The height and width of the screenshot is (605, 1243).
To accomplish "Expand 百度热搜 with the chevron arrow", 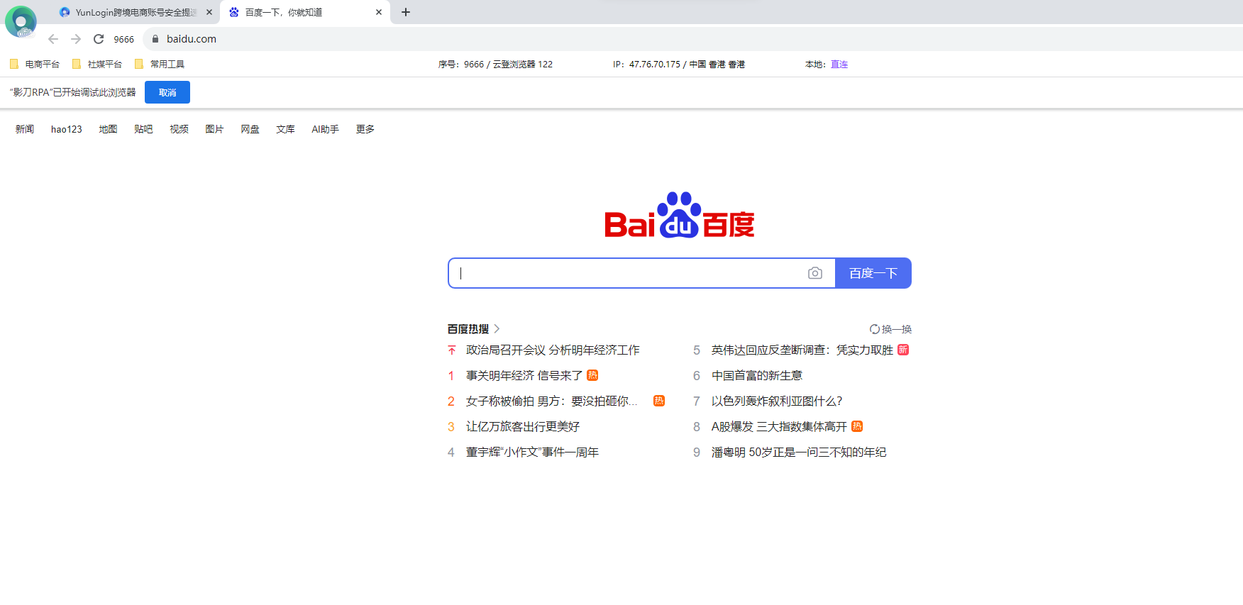I will tap(497, 329).
